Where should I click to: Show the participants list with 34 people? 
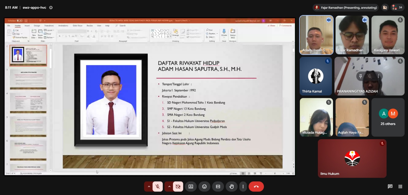point(397,7)
